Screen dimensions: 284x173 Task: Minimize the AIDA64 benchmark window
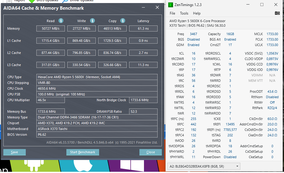pyautogui.click(x=143, y=7)
